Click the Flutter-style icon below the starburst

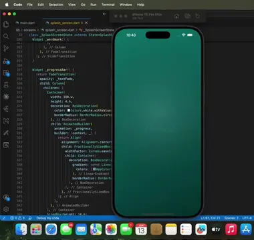[x=6, y=109]
